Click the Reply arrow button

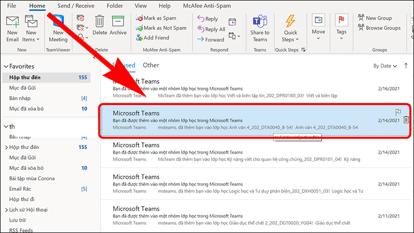coord(208,19)
